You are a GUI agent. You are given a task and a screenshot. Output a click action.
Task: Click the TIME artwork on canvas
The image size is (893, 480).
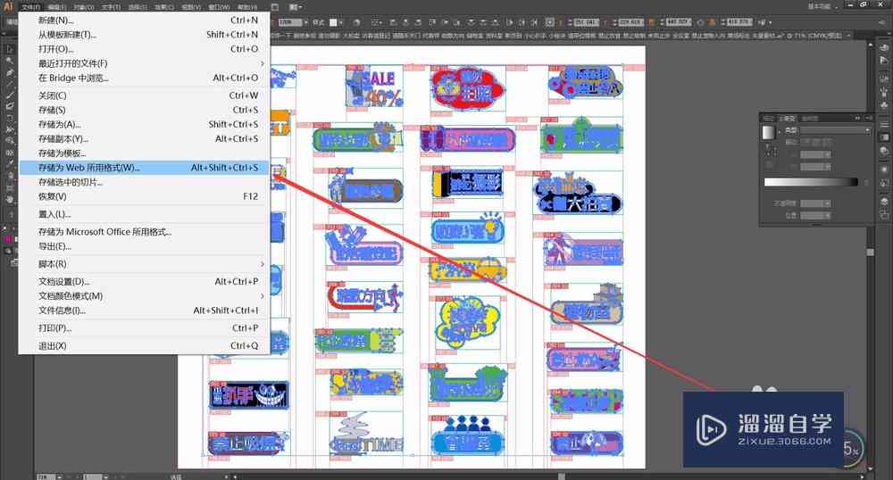[x=366, y=434]
